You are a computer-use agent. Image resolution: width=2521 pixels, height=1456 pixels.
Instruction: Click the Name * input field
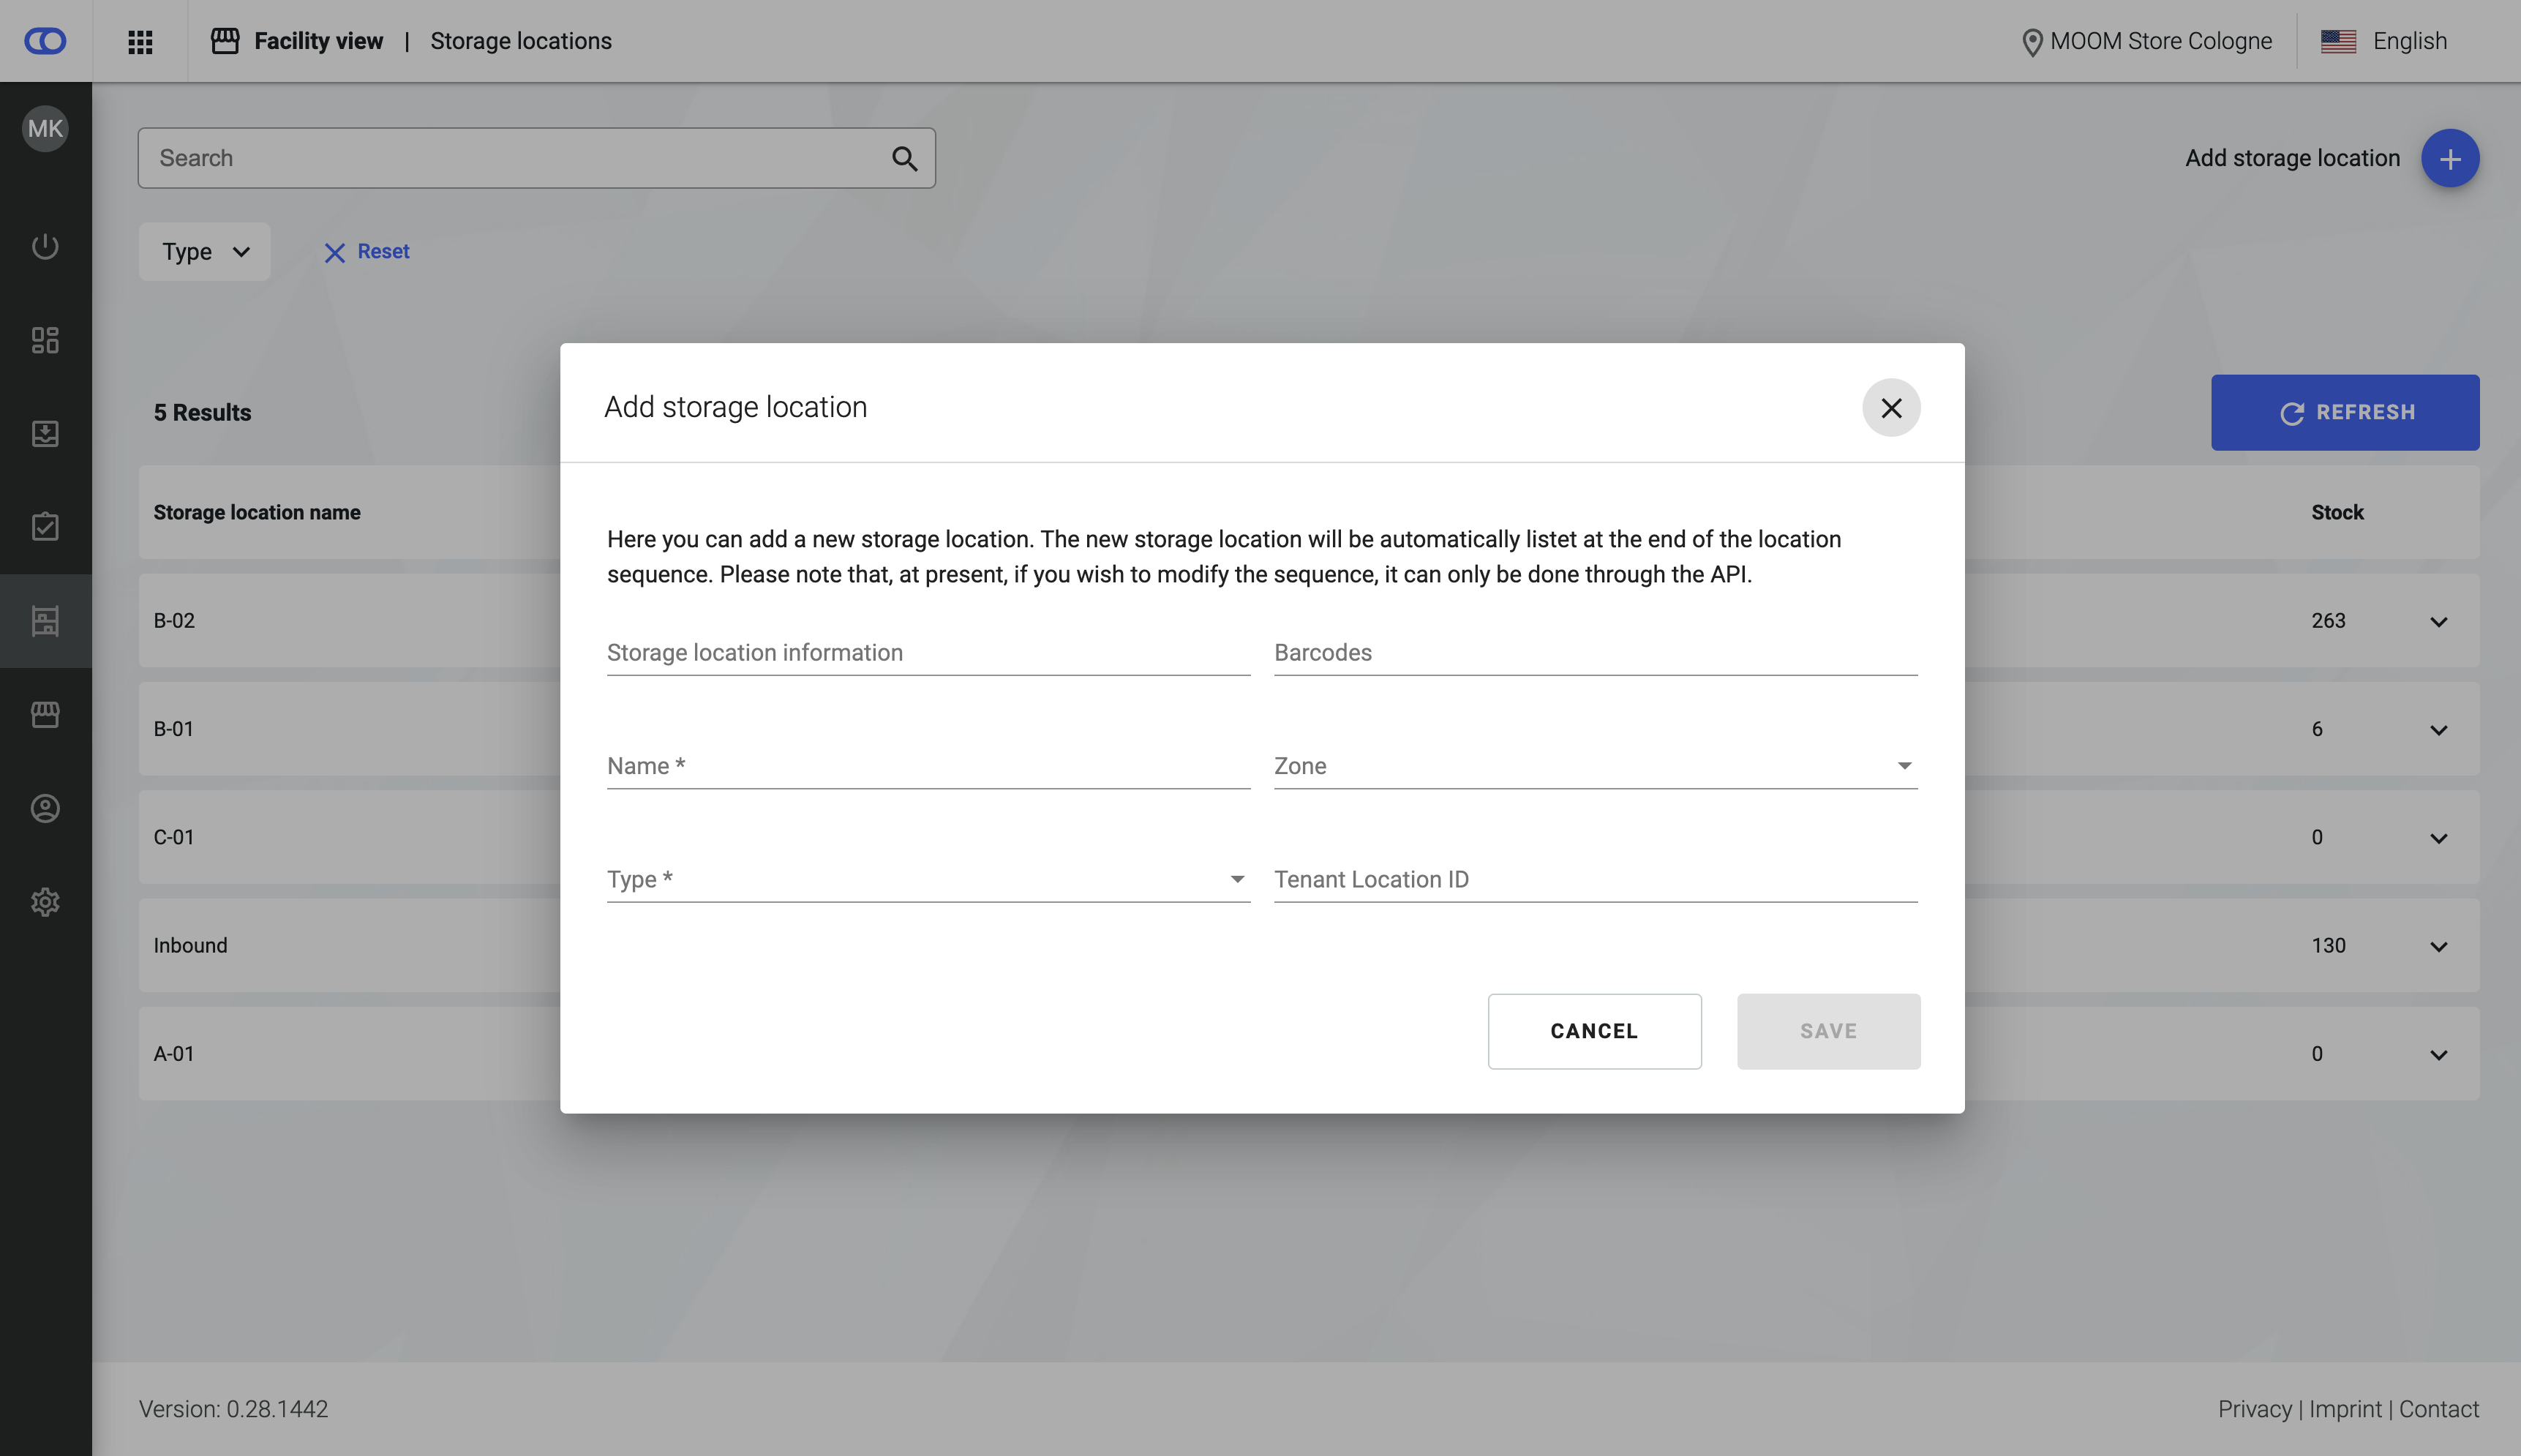927,766
